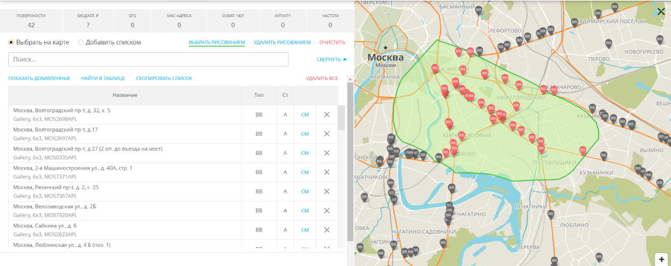This screenshot has width=671, height=266.
Task: Select the 'Добавить списком' radio option
Action: tap(81, 42)
